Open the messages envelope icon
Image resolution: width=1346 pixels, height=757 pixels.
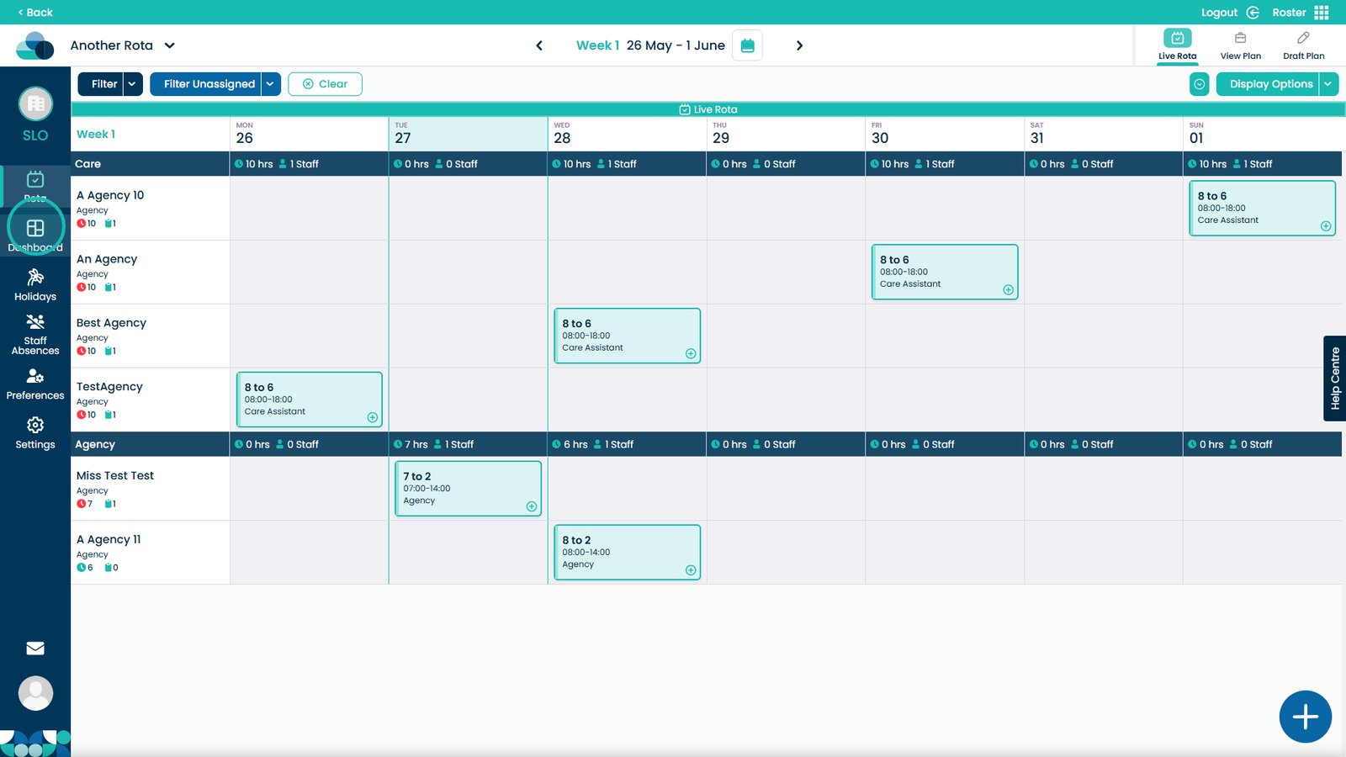click(x=35, y=648)
